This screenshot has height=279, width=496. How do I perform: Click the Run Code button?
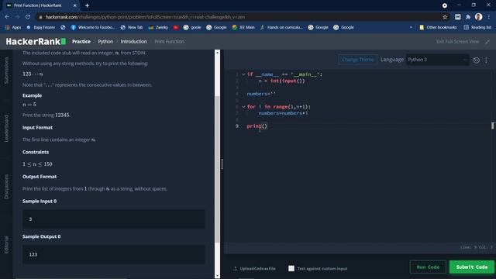pyautogui.click(x=428, y=267)
